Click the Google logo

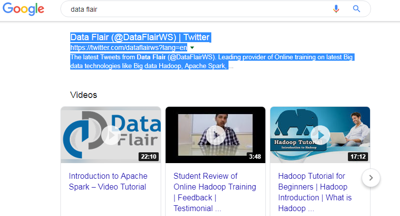pos(23,9)
